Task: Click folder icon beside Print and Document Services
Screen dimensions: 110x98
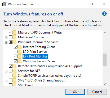Action: [x=15, y=42]
